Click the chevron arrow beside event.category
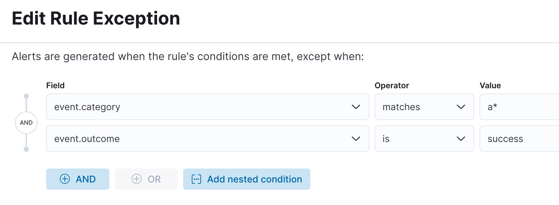 [x=356, y=107]
